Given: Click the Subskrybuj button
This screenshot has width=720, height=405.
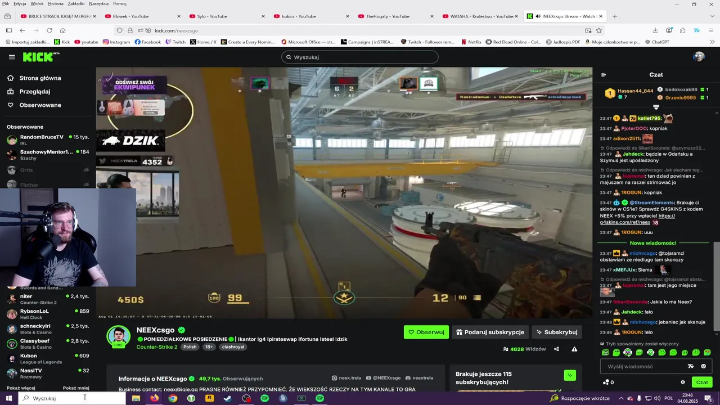Looking at the screenshot, I should [x=557, y=332].
